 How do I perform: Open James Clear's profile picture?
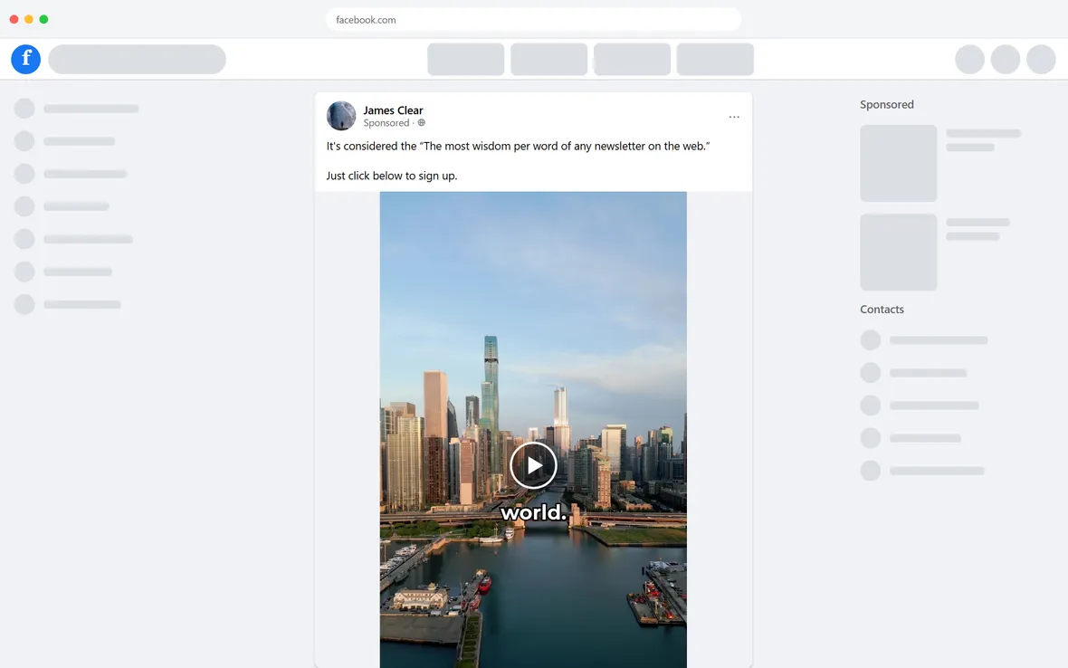coord(341,116)
